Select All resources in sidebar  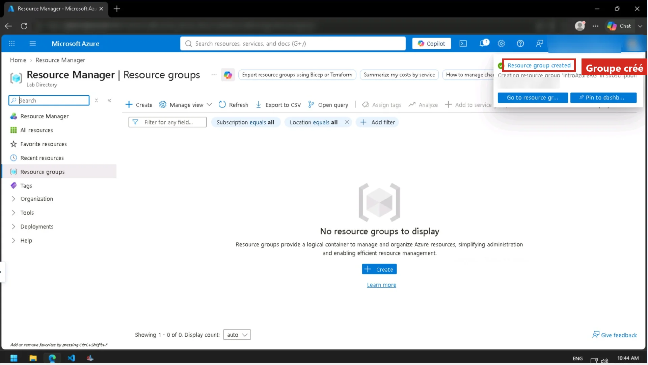[36, 130]
